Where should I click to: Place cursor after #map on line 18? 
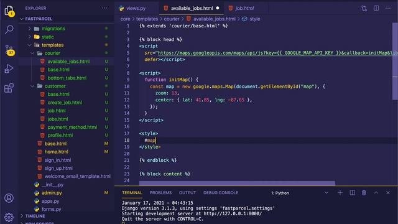pos(155,140)
